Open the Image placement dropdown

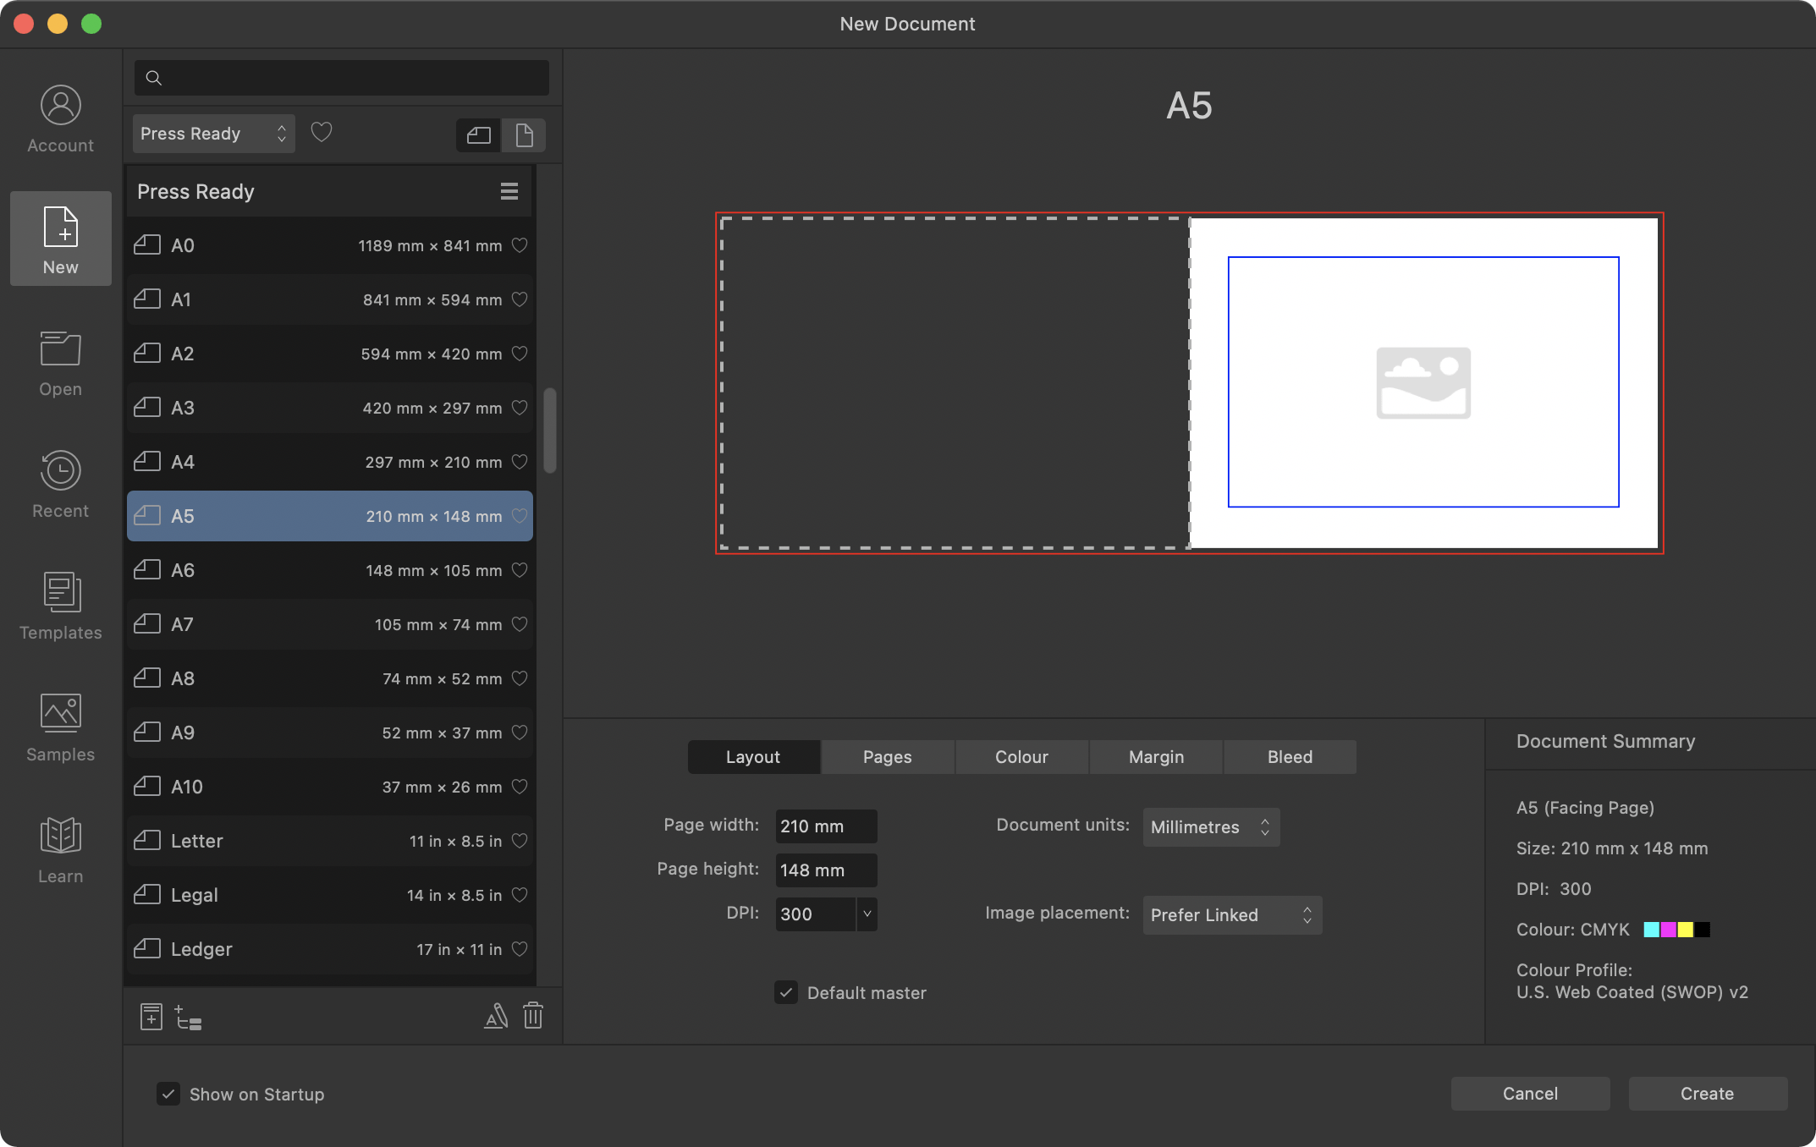[x=1230, y=914]
